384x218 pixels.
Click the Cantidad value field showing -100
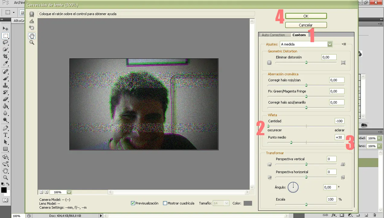click(x=340, y=121)
